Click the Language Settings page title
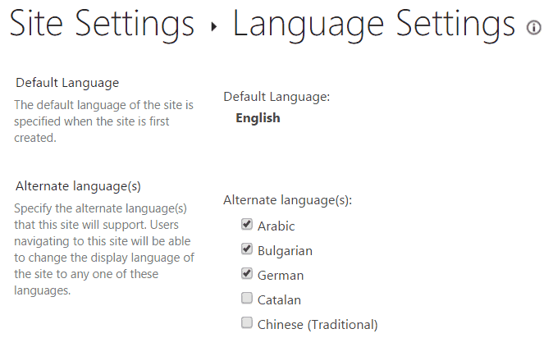This screenshot has height=338, width=553. (x=374, y=25)
